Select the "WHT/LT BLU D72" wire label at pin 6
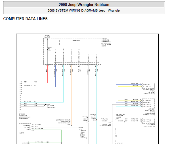Viewport: 172px width, 144px height. [30, 101]
